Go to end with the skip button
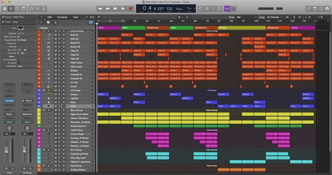The width and height of the screenshot is (332, 175). (115, 8)
